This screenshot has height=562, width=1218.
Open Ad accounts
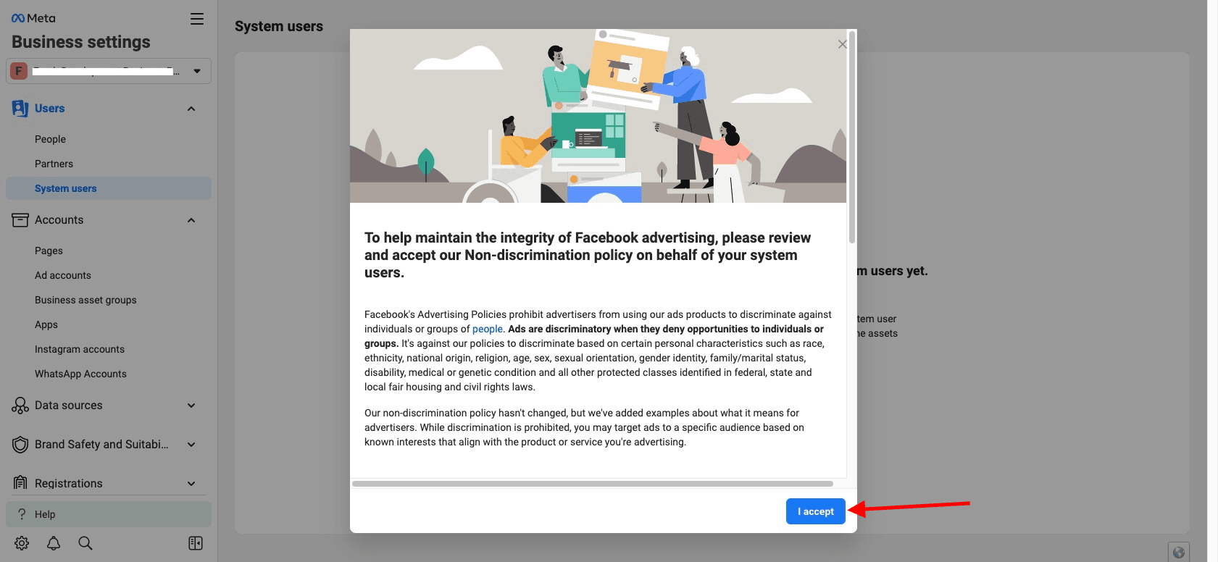pyautogui.click(x=63, y=275)
